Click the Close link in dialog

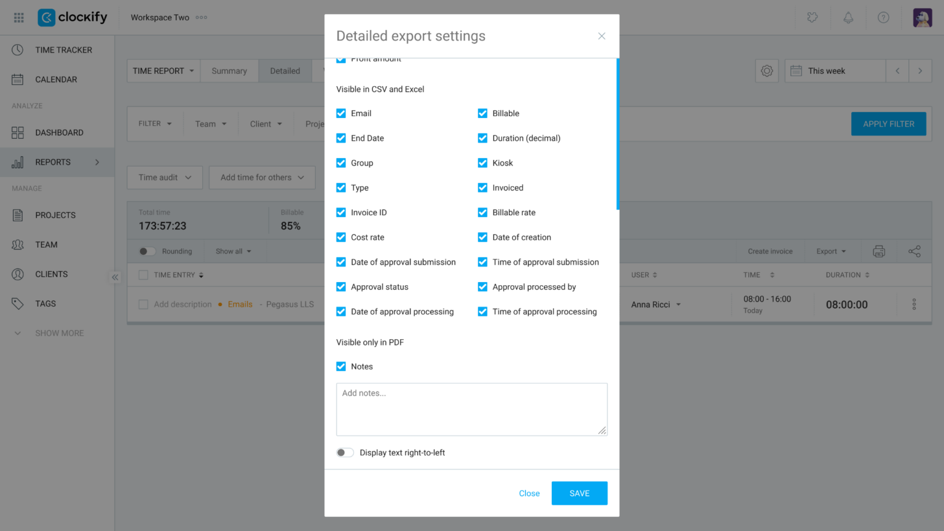(529, 494)
